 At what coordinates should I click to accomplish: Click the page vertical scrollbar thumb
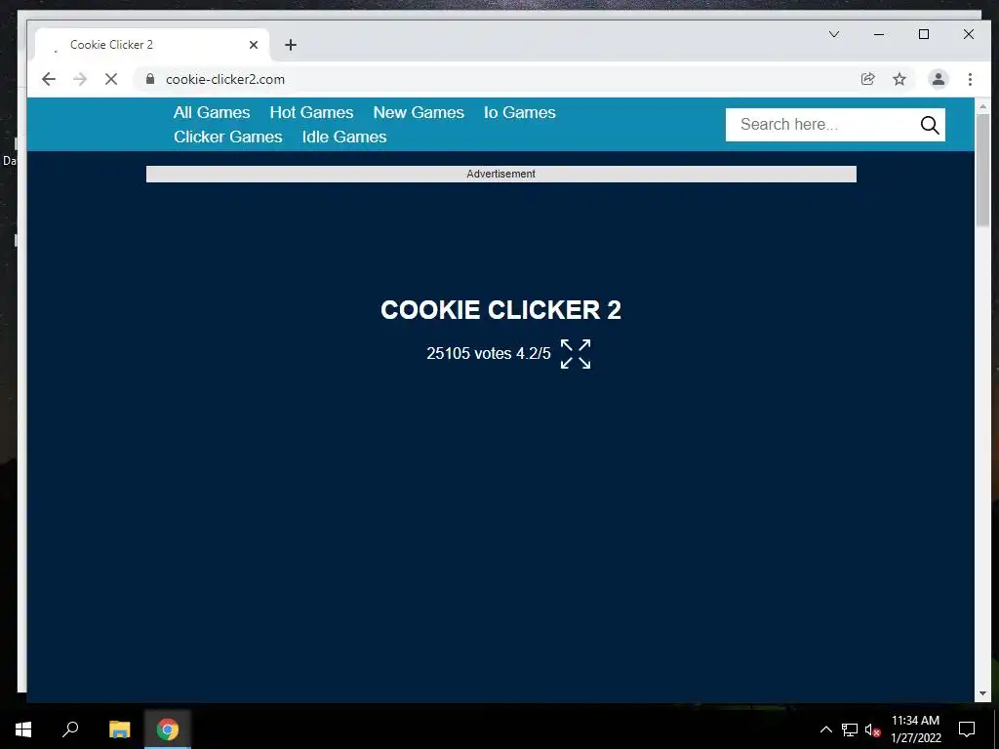point(982,169)
